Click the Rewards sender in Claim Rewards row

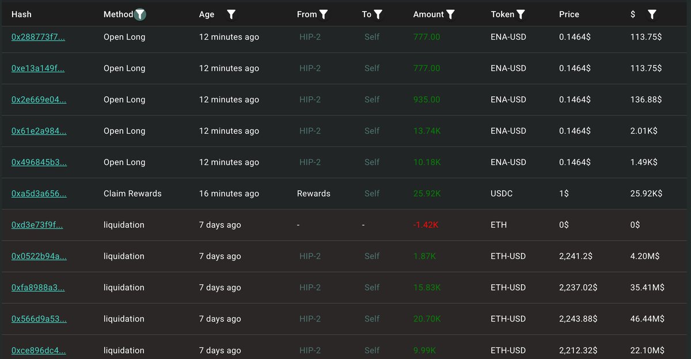(314, 193)
